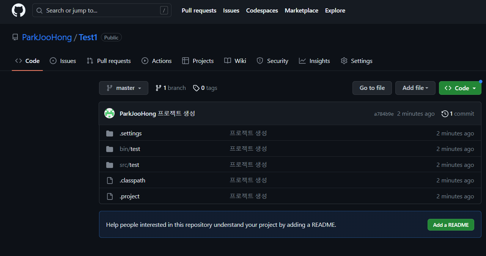Screen dimensions: 486x256
Task: Open commit message in .settings row
Action: [x=248, y=133]
